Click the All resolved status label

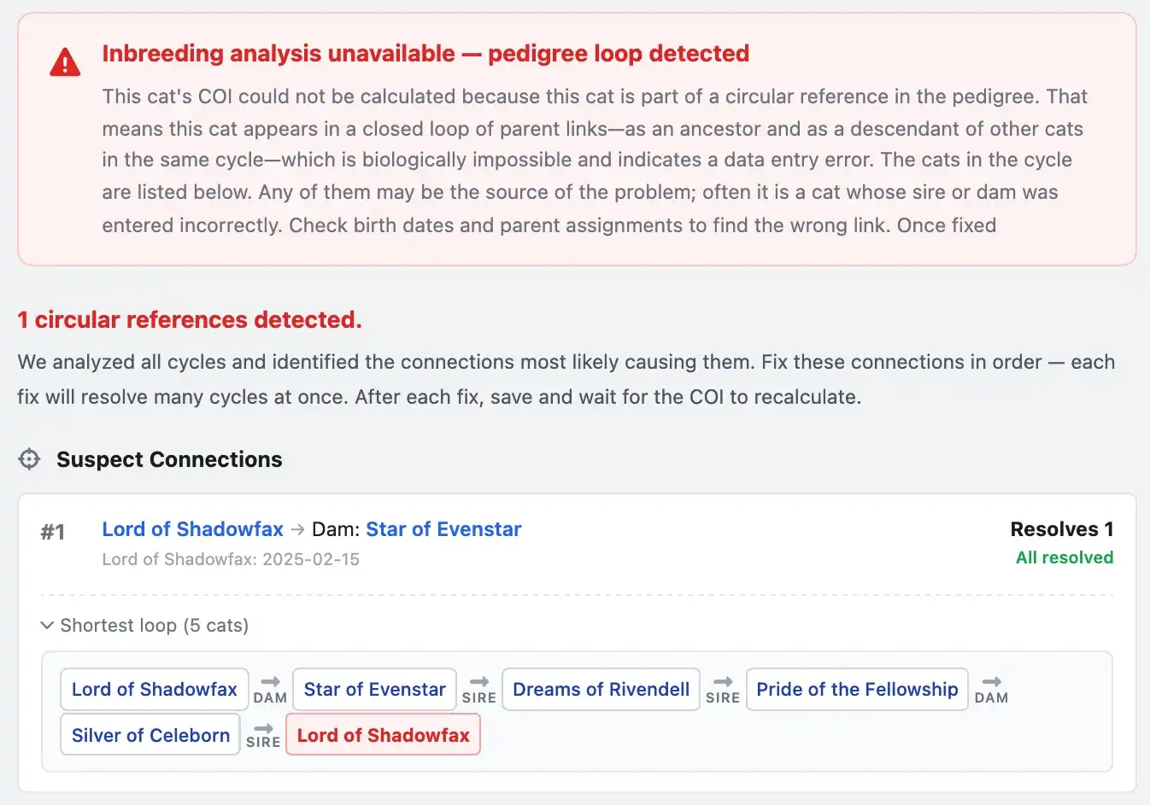point(1064,557)
